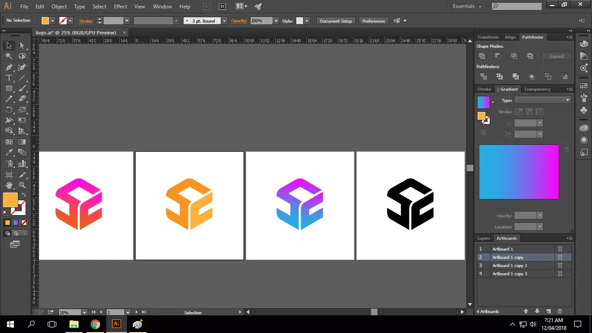Open the Object menu
The image size is (592, 333).
coord(59,6)
